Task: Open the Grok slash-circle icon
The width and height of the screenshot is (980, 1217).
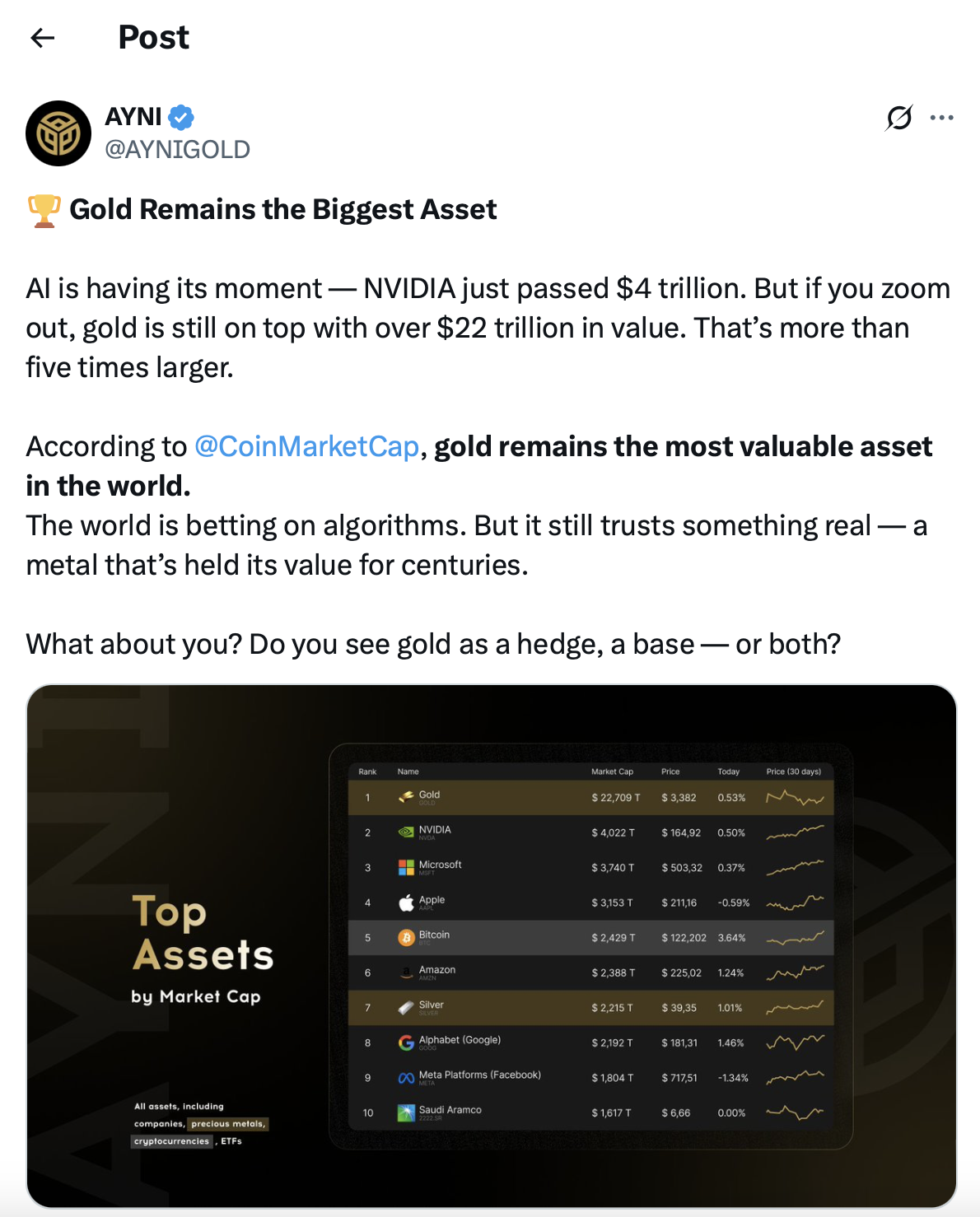Action: 899,118
